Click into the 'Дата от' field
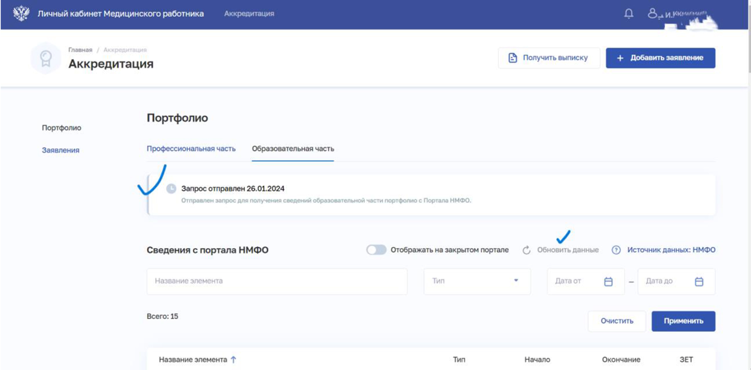751x370 pixels. pos(586,281)
